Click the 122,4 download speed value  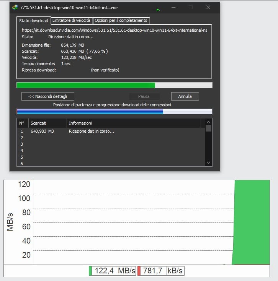pos(105,271)
